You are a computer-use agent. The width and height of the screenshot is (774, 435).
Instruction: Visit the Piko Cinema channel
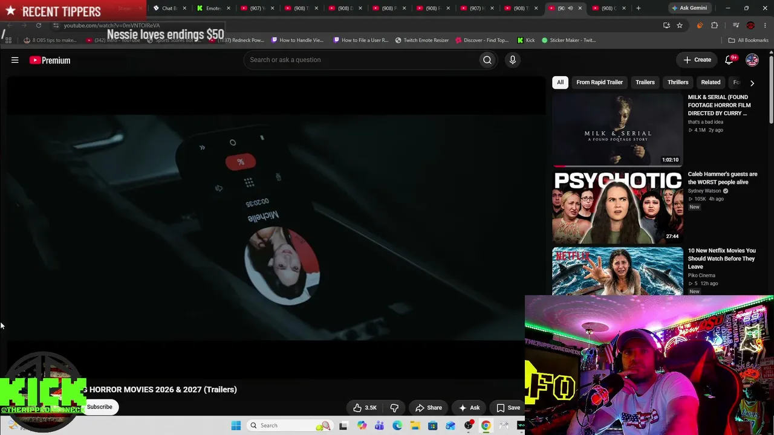pyautogui.click(x=701, y=275)
